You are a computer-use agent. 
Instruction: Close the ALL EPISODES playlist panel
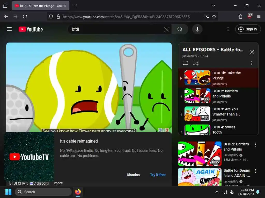252,52
